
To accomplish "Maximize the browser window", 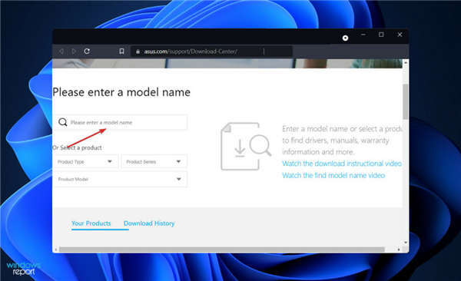I will pyautogui.click(x=381, y=35).
